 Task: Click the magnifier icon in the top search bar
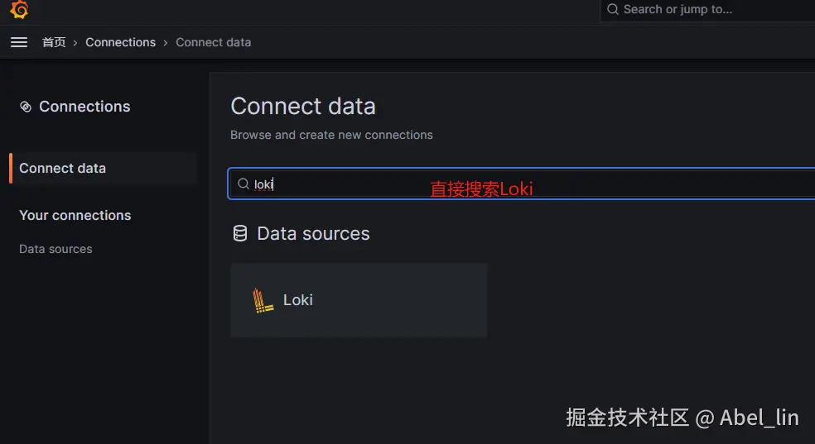click(613, 10)
